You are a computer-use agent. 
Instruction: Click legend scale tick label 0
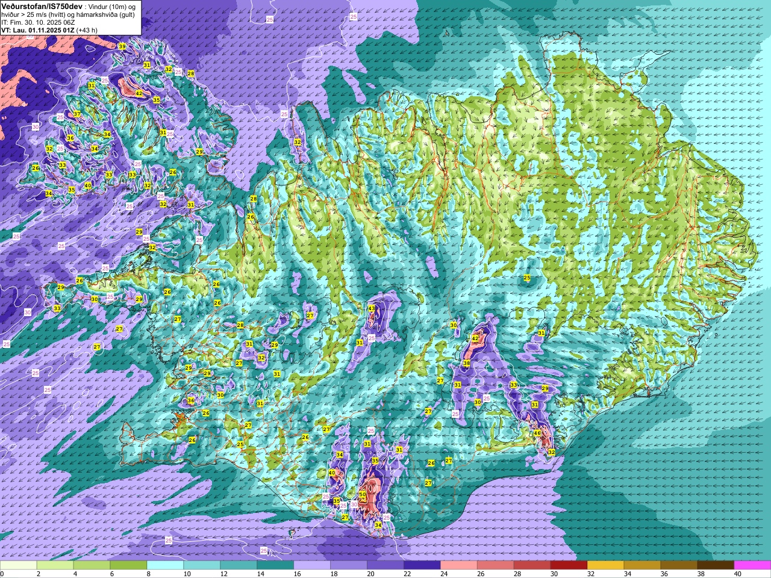click(x=2, y=574)
